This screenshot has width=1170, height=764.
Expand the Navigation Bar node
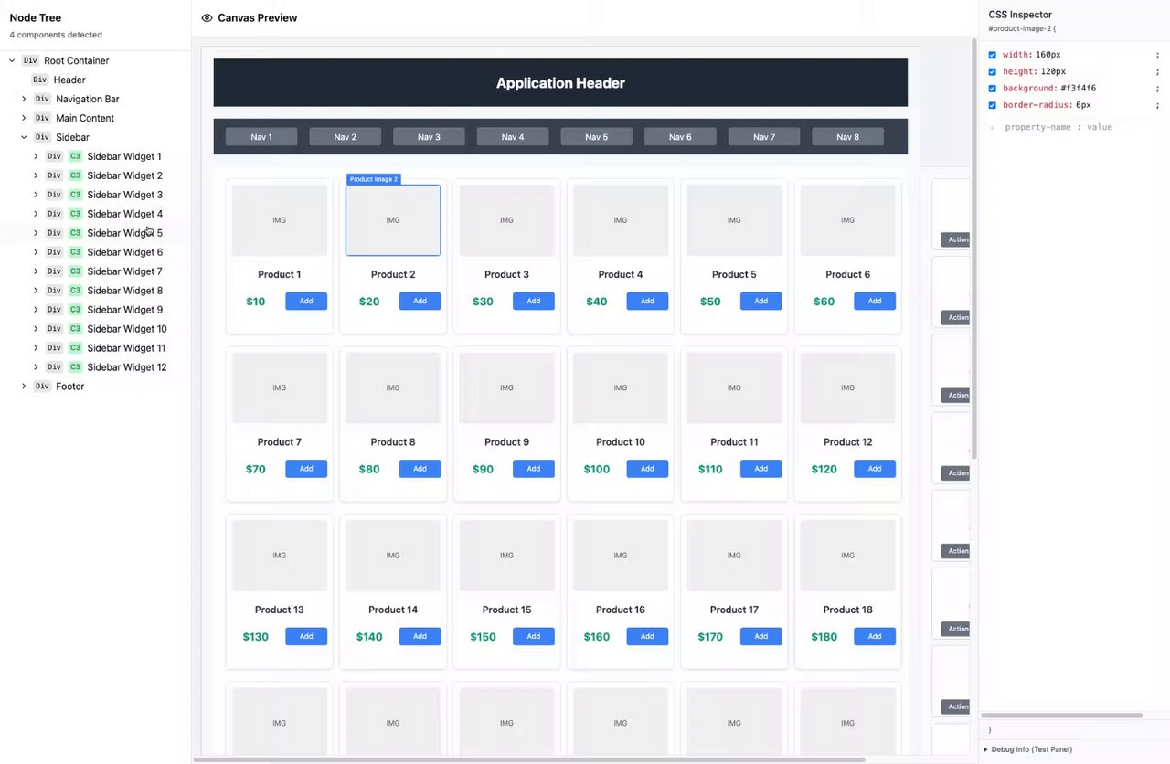pyautogui.click(x=24, y=100)
